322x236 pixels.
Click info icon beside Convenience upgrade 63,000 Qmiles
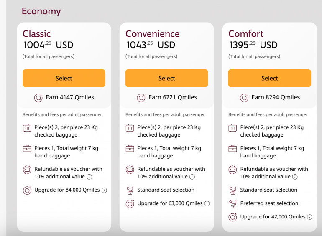pyautogui.click(x=207, y=203)
